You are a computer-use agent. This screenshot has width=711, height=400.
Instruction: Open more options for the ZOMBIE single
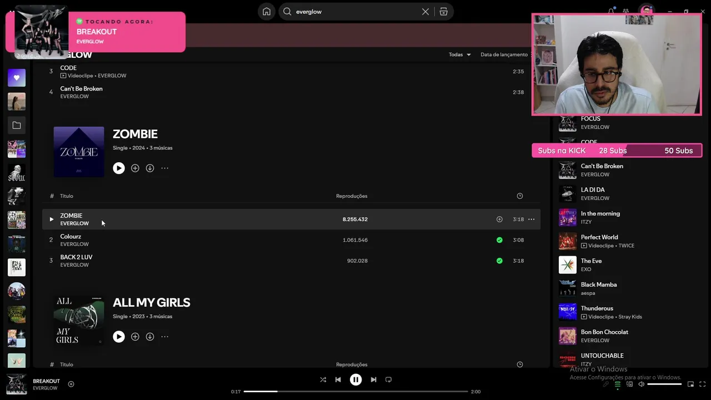(x=164, y=168)
